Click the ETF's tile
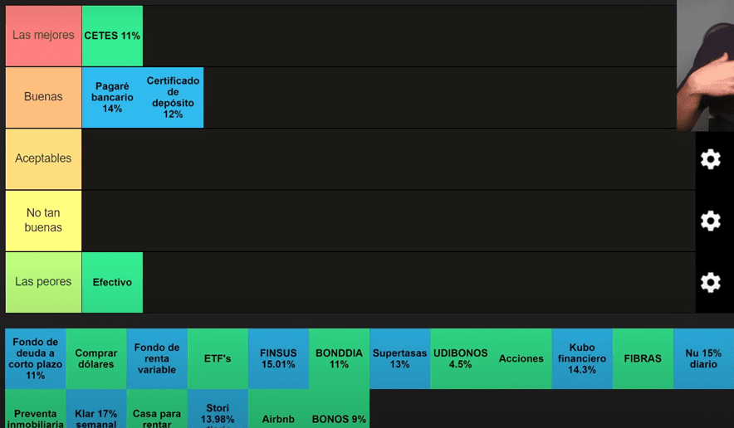The height and width of the screenshot is (428, 734). tap(218, 359)
